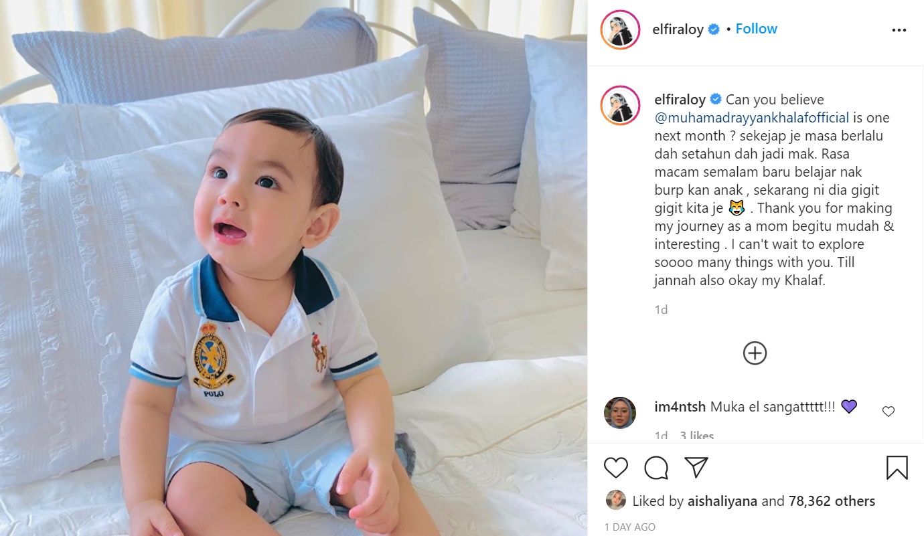Share post via paper plane icon
The width and height of the screenshot is (924, 536).
pyautogui.click(x=696, y=467)
